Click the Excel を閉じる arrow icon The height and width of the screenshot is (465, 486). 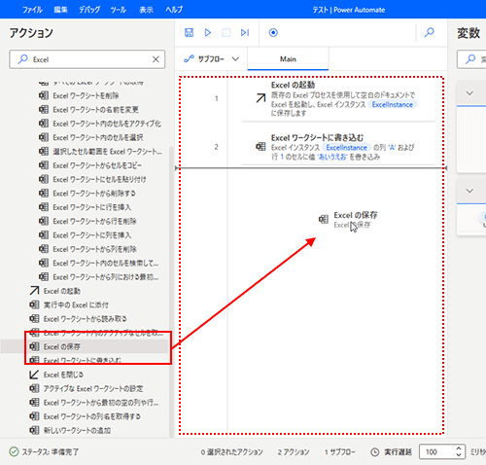tap(34, 375)
